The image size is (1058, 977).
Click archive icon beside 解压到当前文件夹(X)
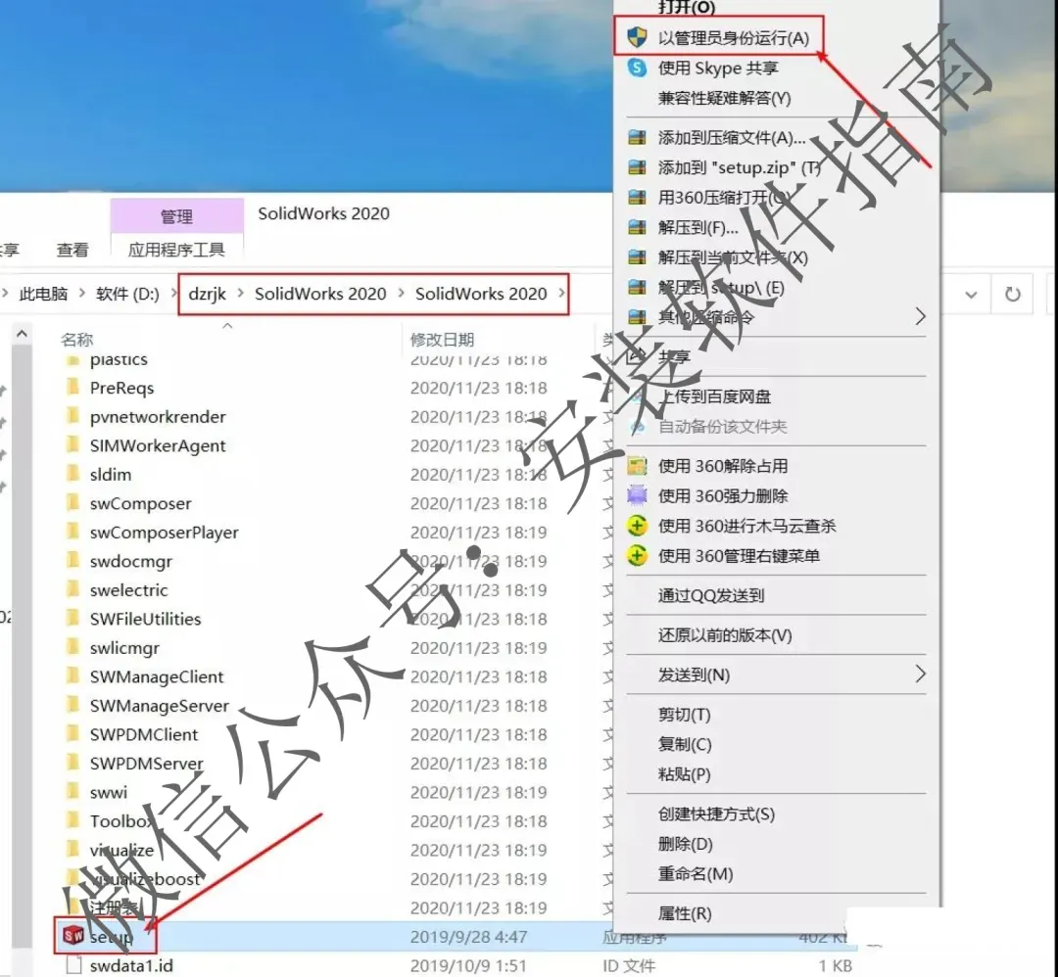(x=637, y=256)
